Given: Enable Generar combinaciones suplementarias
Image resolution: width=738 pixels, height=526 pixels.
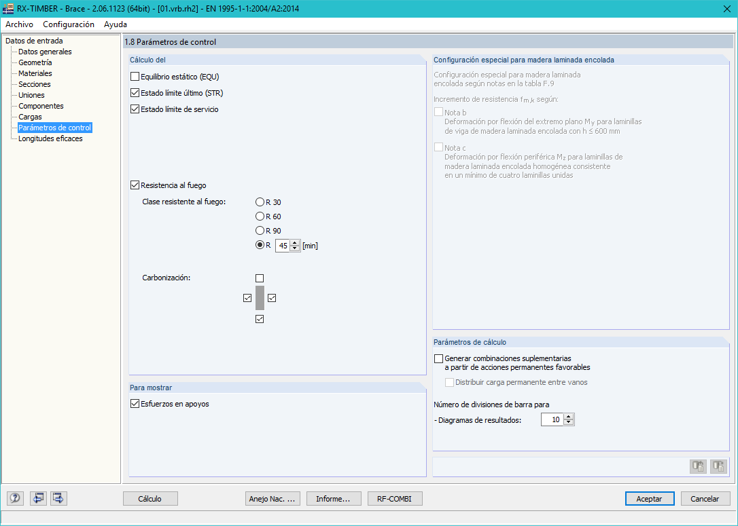Looking at the screenshot, I should (x=438, y=358).
